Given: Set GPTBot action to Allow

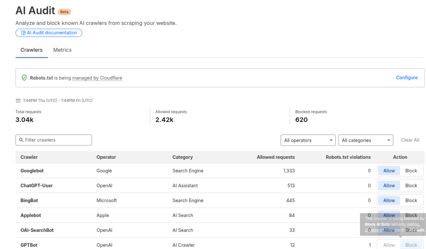Looking at the screenshot, I should [x=389, y=245].
